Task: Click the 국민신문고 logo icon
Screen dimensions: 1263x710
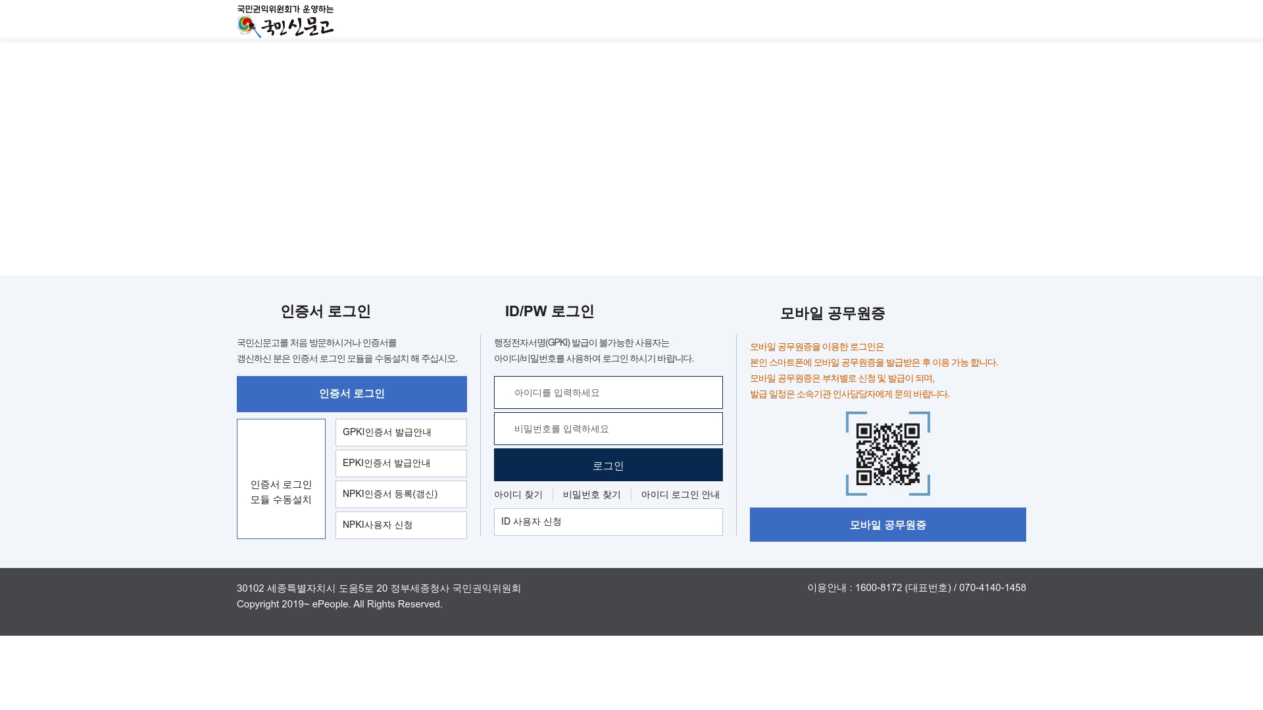Action: [246, 24]
